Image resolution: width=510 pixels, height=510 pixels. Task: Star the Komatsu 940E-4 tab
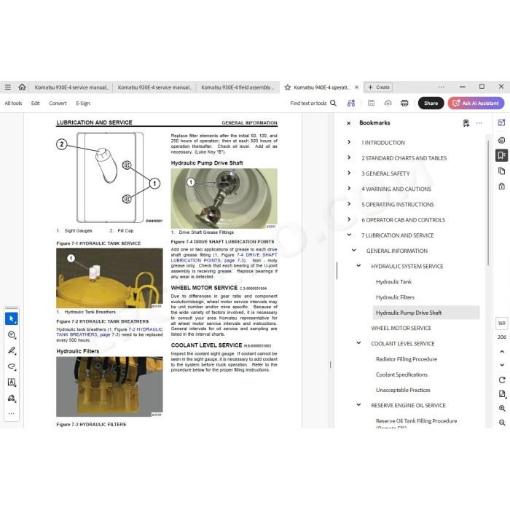288,87
